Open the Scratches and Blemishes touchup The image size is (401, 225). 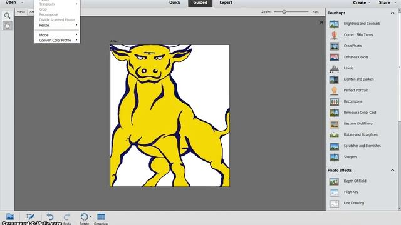355,146
